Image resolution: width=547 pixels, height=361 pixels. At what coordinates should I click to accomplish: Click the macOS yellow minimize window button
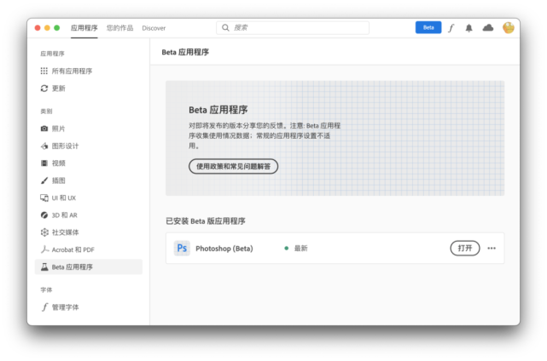point(47,28)
